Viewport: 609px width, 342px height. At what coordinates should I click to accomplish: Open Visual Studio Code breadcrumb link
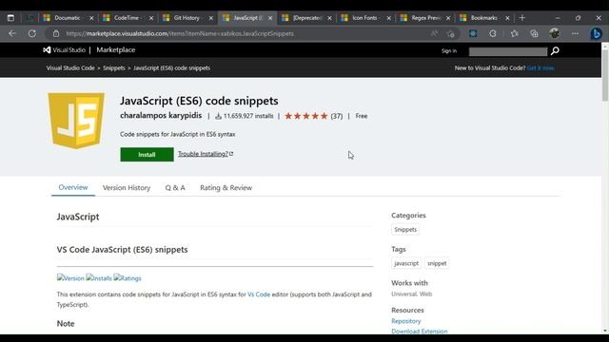click(x=70, y=67)
